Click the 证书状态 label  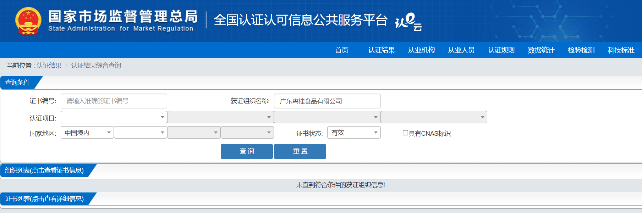coord(309,134)
